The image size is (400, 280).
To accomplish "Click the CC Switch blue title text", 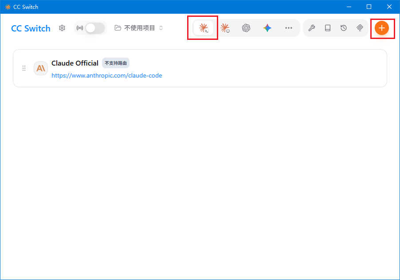I will 31,28.
